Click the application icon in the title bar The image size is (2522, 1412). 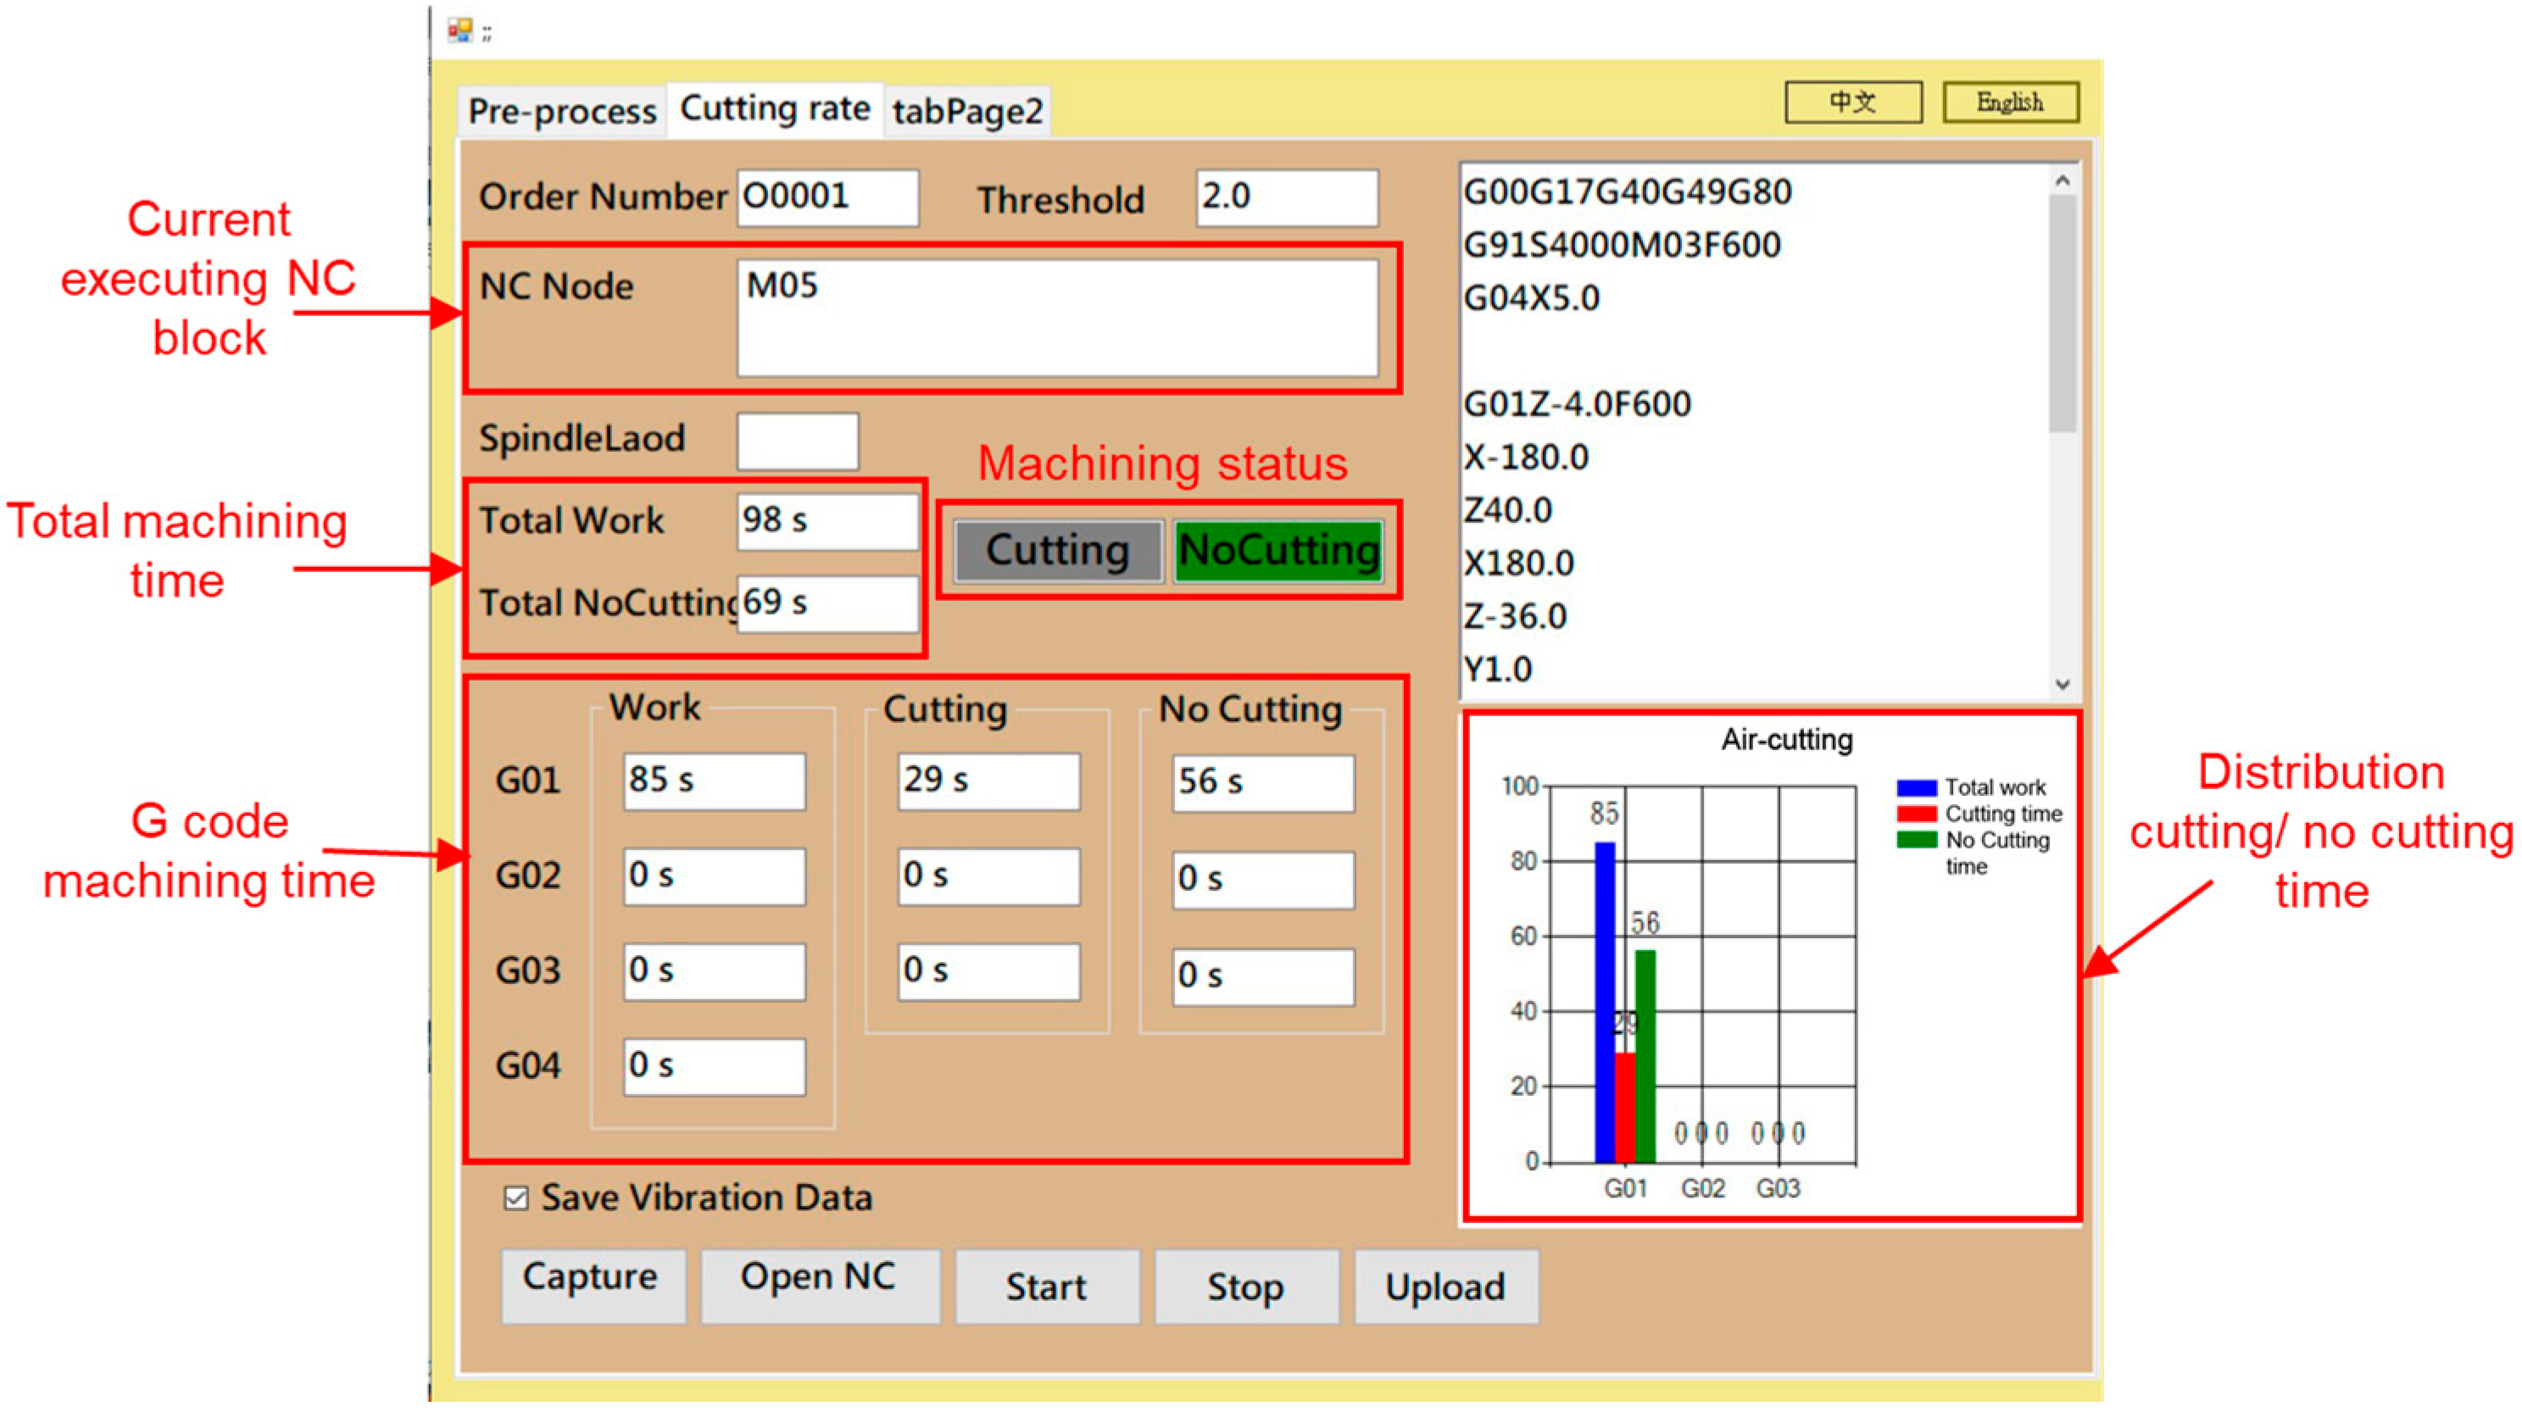coord(459,31)
